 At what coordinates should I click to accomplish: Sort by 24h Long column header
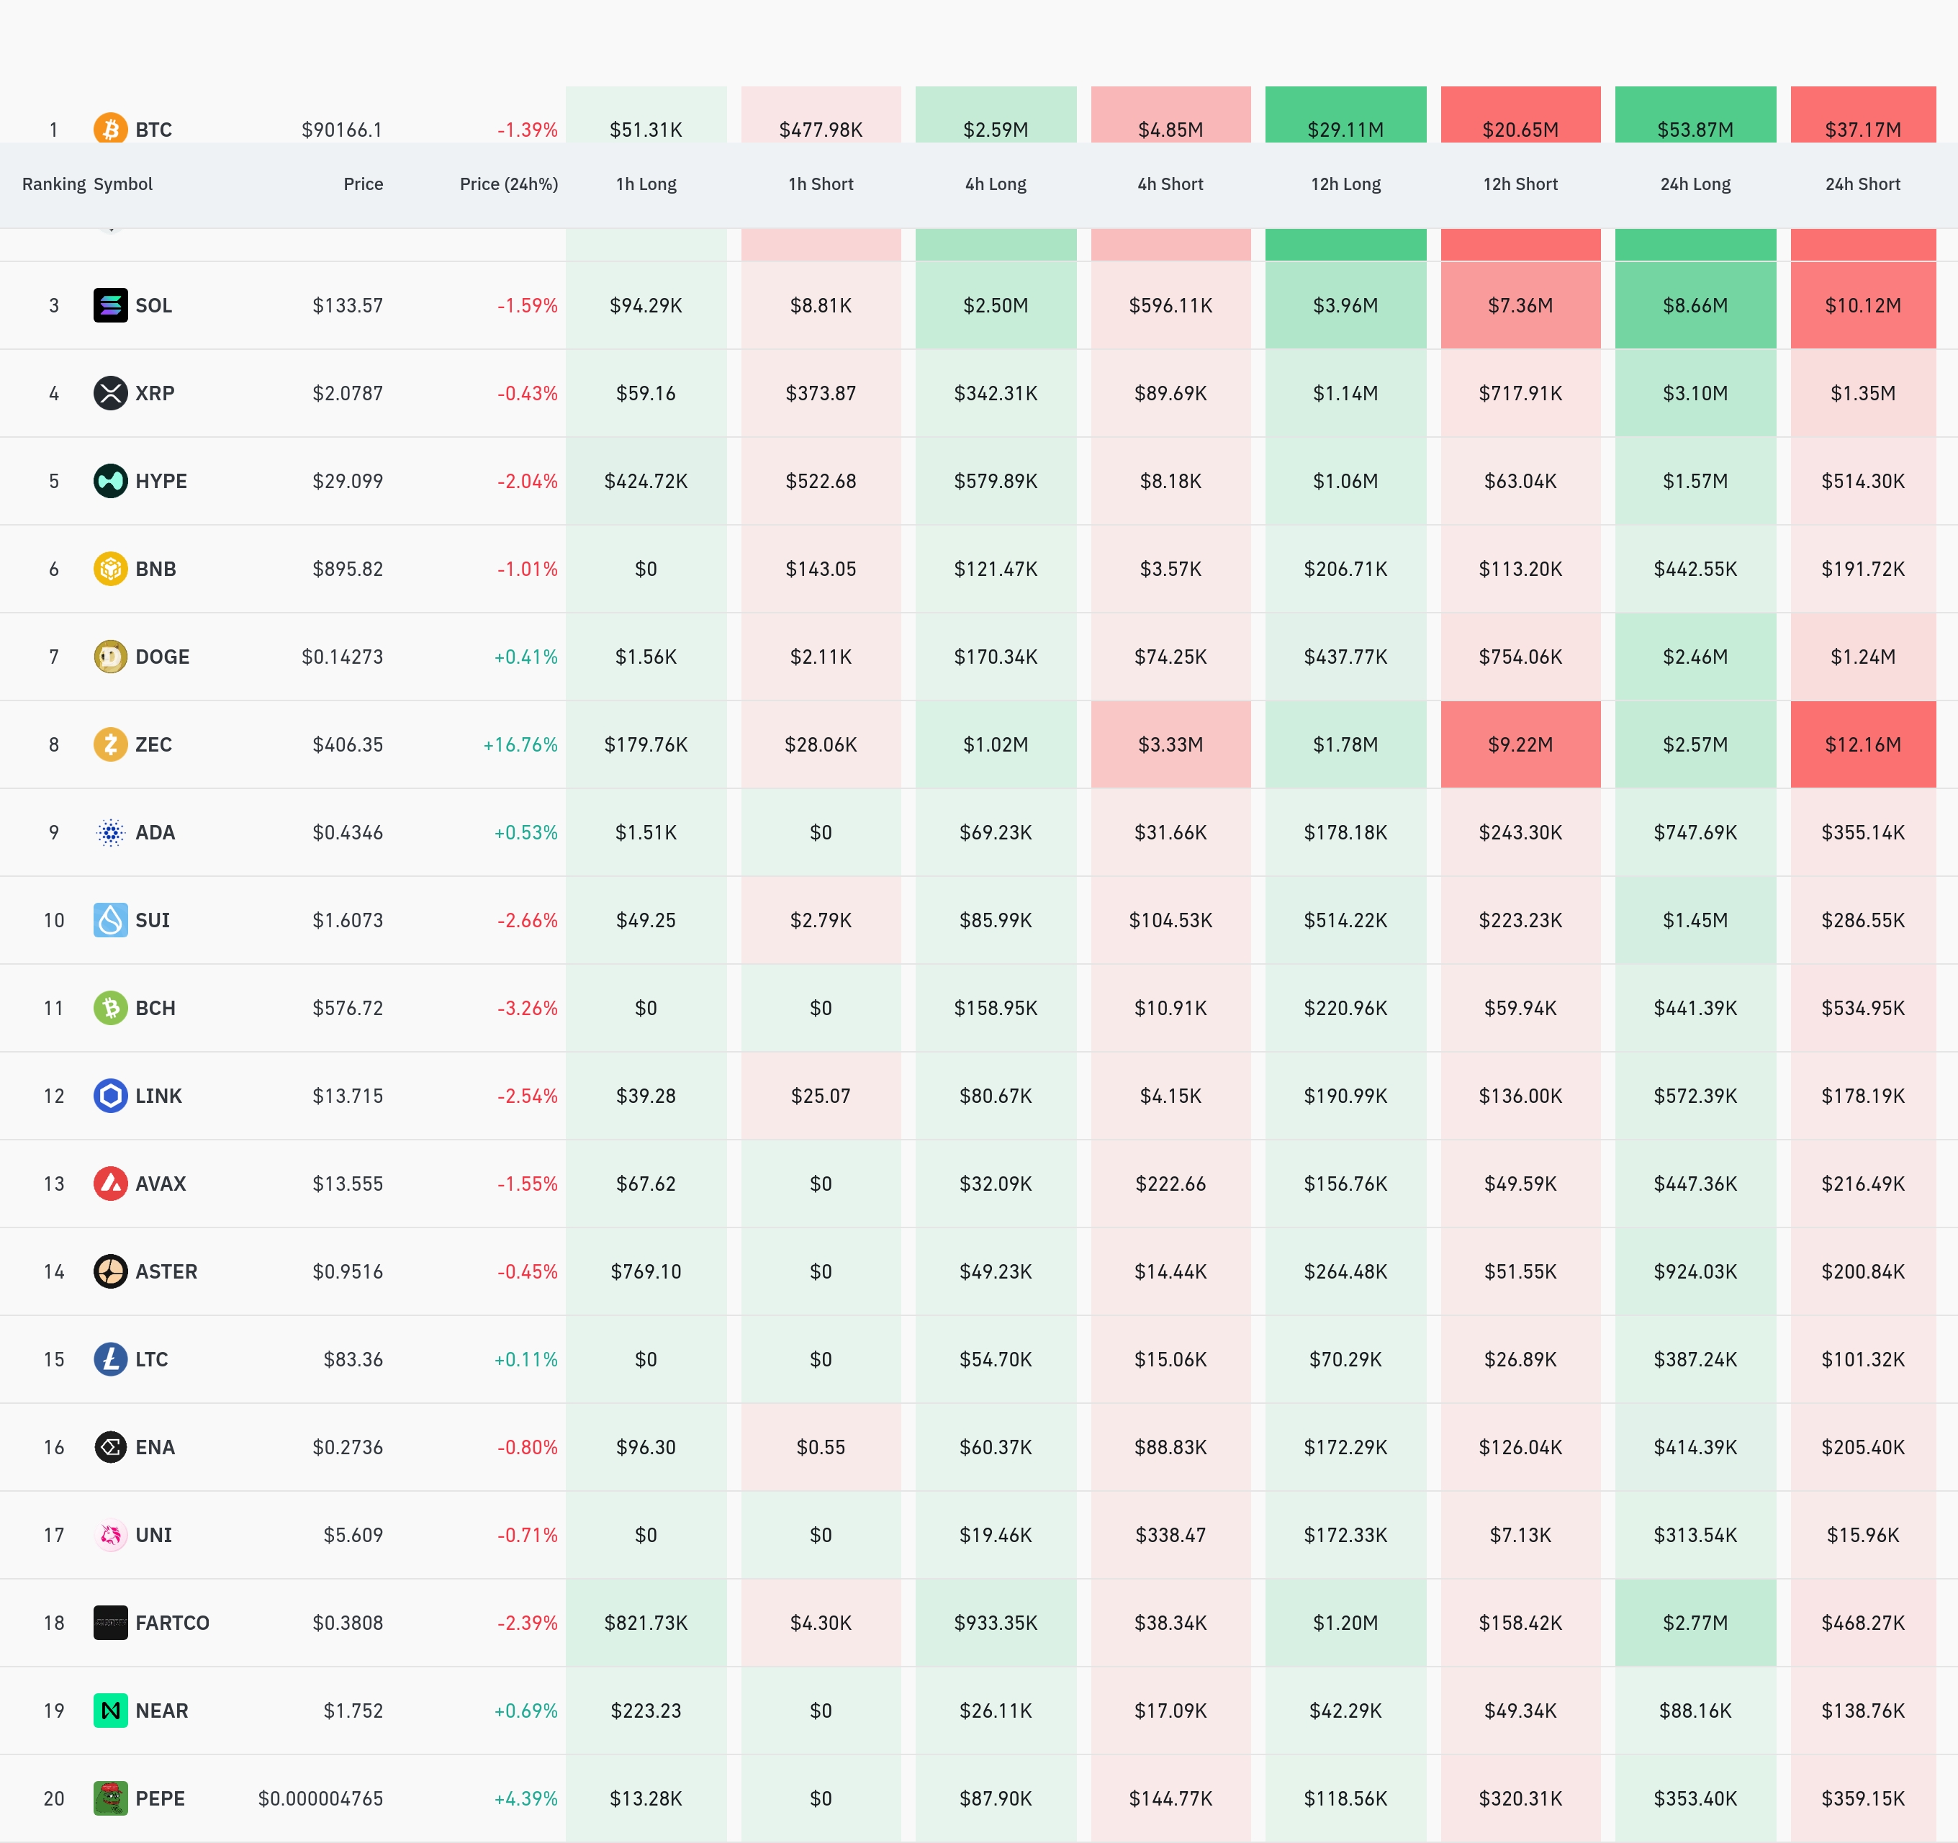pos(1694,184)
